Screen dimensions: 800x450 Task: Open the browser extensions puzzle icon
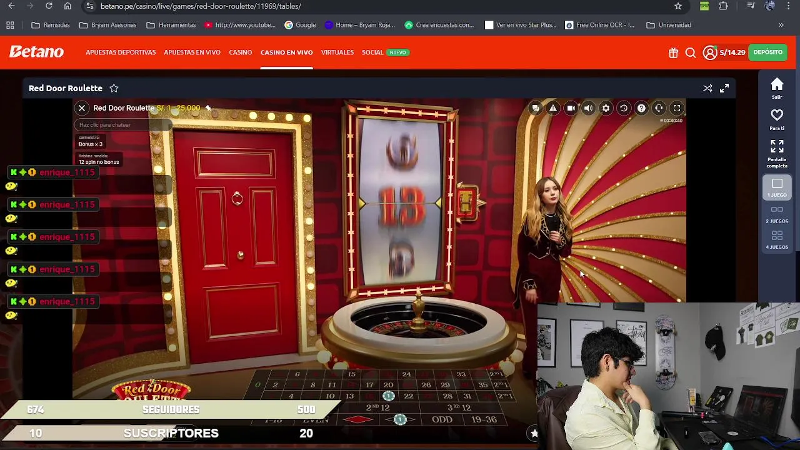[723, 6]
